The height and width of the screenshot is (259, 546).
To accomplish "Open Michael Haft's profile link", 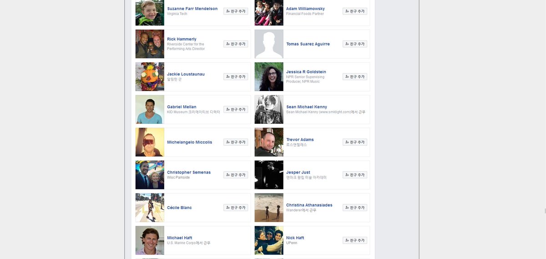I will pyautogui.click(x=179, y=238).
